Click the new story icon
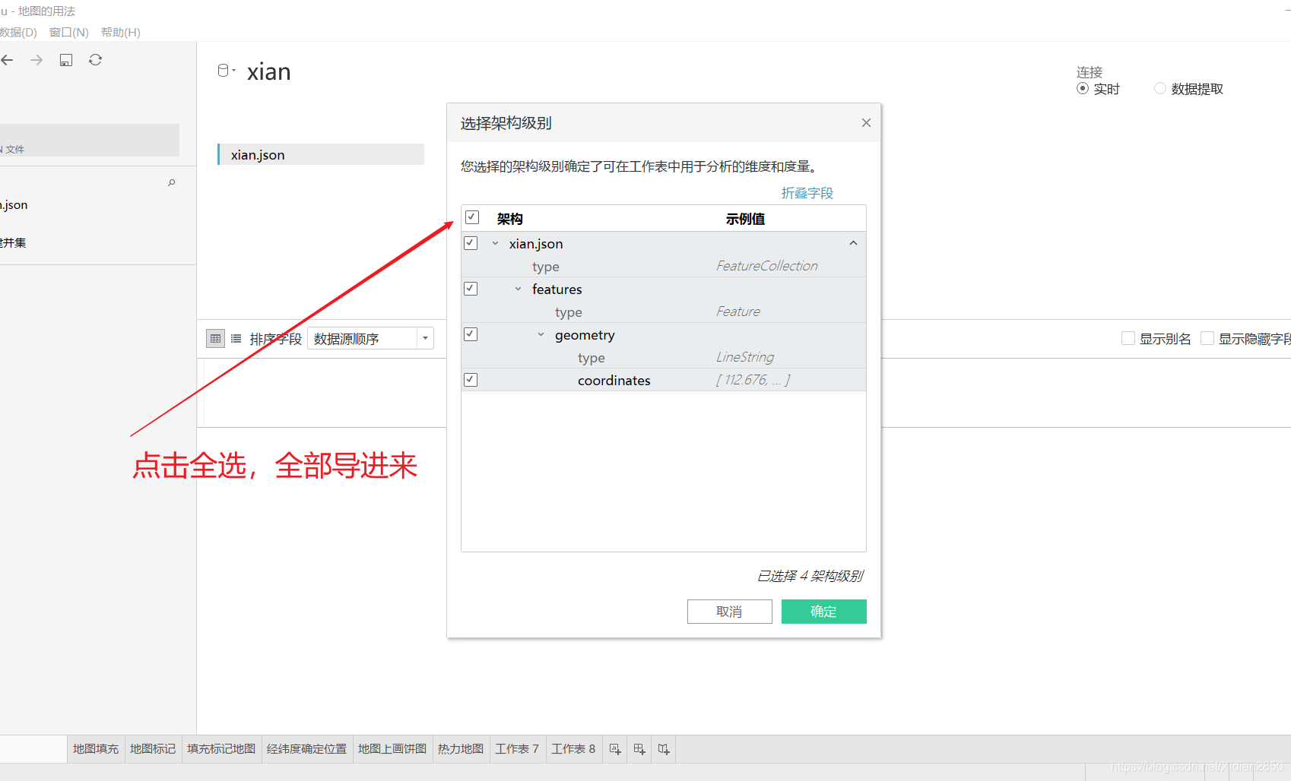Screen dimensions: 1291x781 (664, 749)
